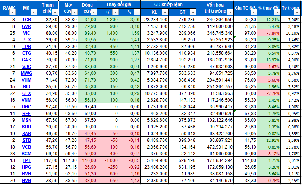
Task: Open the Mở cửa column filter dropdown
Action: [x=74, y=13]
